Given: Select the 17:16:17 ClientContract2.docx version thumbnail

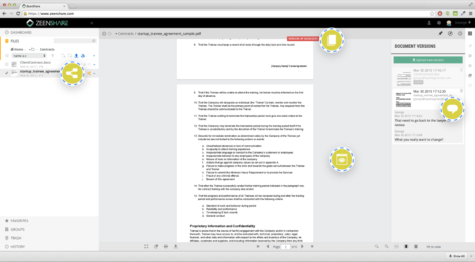Looking at the screenshot, I should [403, 78].
